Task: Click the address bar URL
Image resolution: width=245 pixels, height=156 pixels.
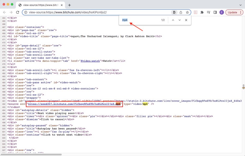Action: point(68,12)
